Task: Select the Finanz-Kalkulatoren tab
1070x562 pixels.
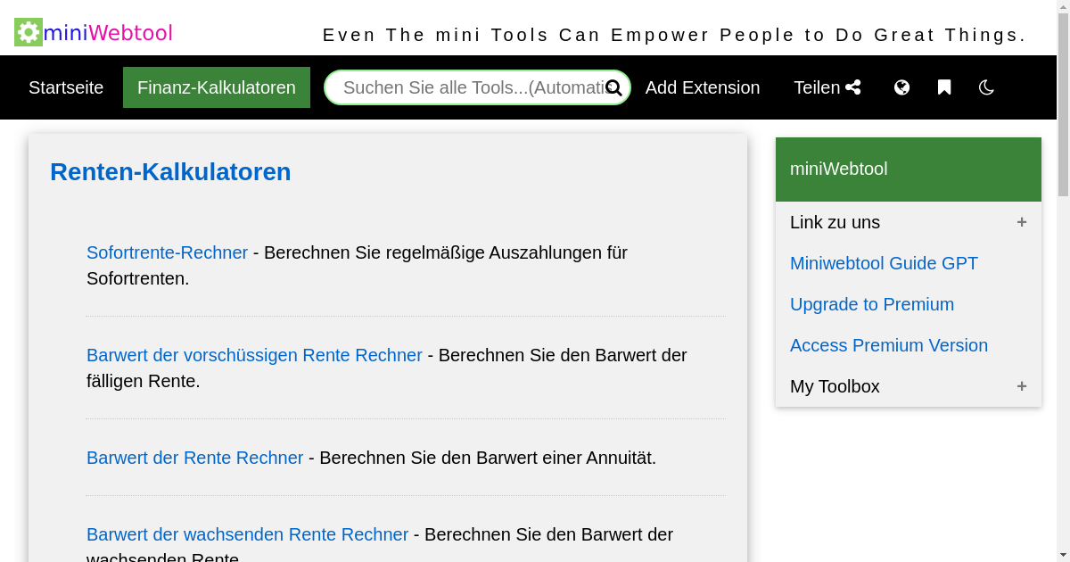Action: click(216, 87)
